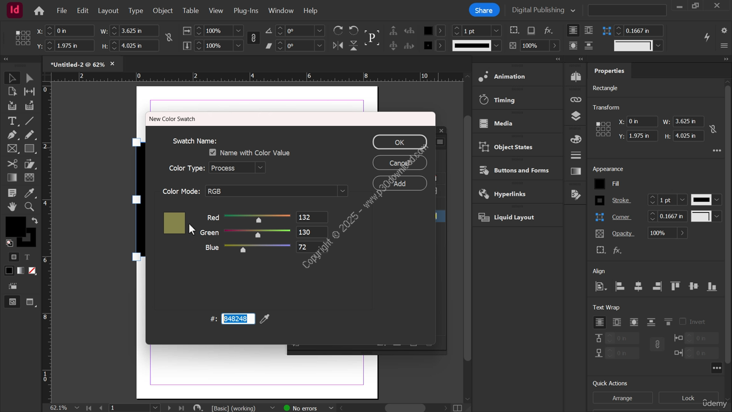Open the Object menu
The height and width of the screenshot is (412, 732).
pos(162,10)
